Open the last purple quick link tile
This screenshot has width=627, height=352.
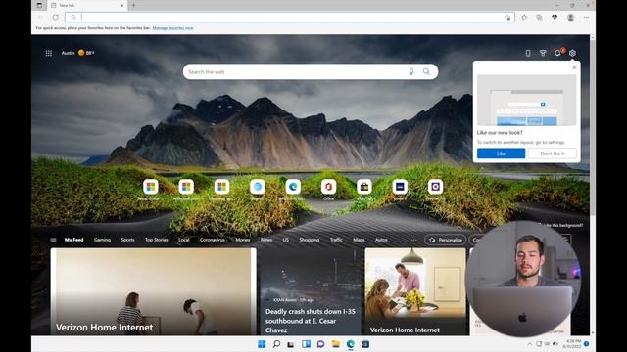(x=435, y=187)
